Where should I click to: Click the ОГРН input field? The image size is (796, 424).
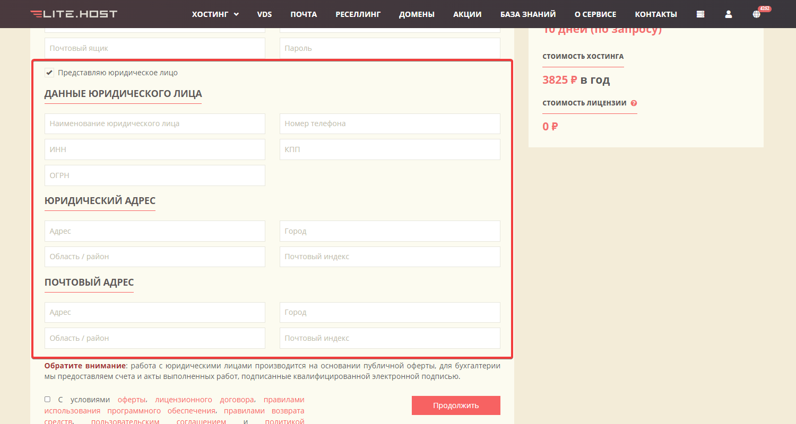[155, 175]
